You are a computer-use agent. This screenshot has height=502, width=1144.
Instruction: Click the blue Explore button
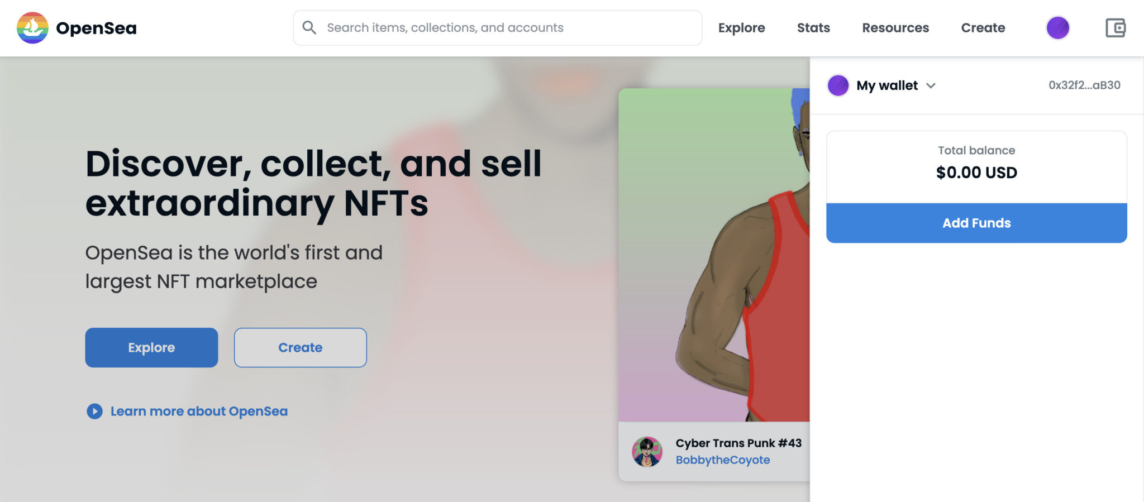coord(151,347)
